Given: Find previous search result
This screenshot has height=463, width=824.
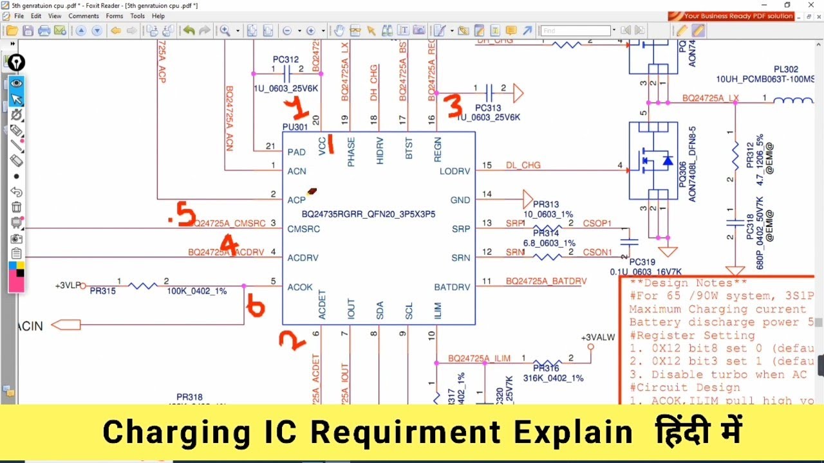Looking at the screenshot, I should (x=626, y=30).
